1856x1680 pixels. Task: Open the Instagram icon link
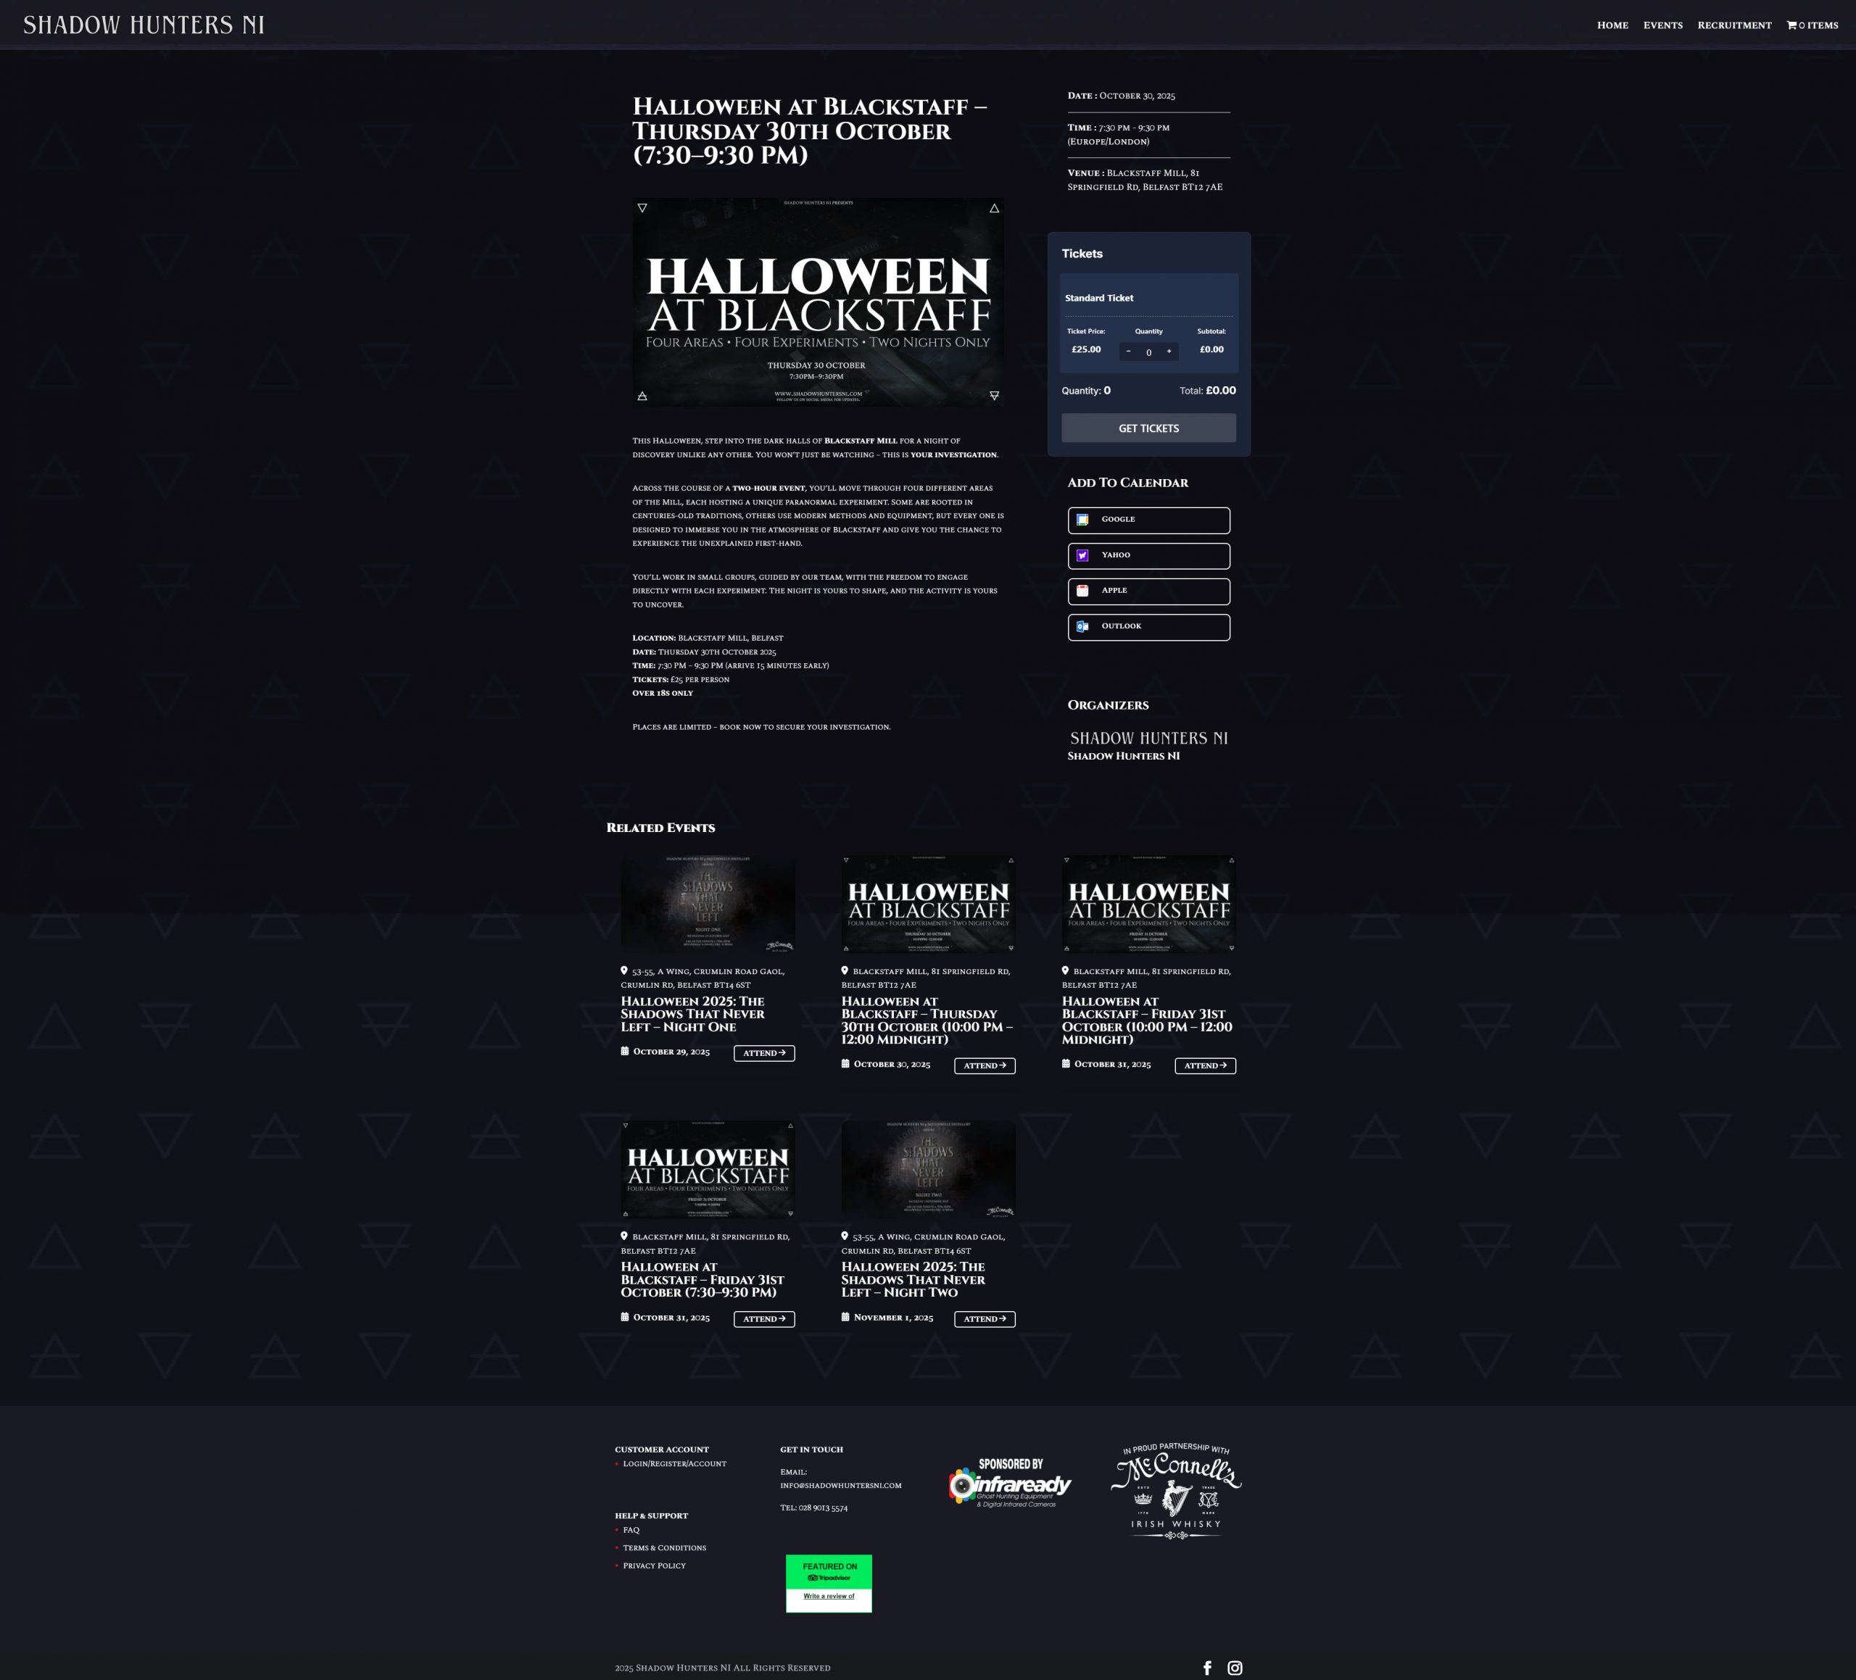(1235, 1667)
